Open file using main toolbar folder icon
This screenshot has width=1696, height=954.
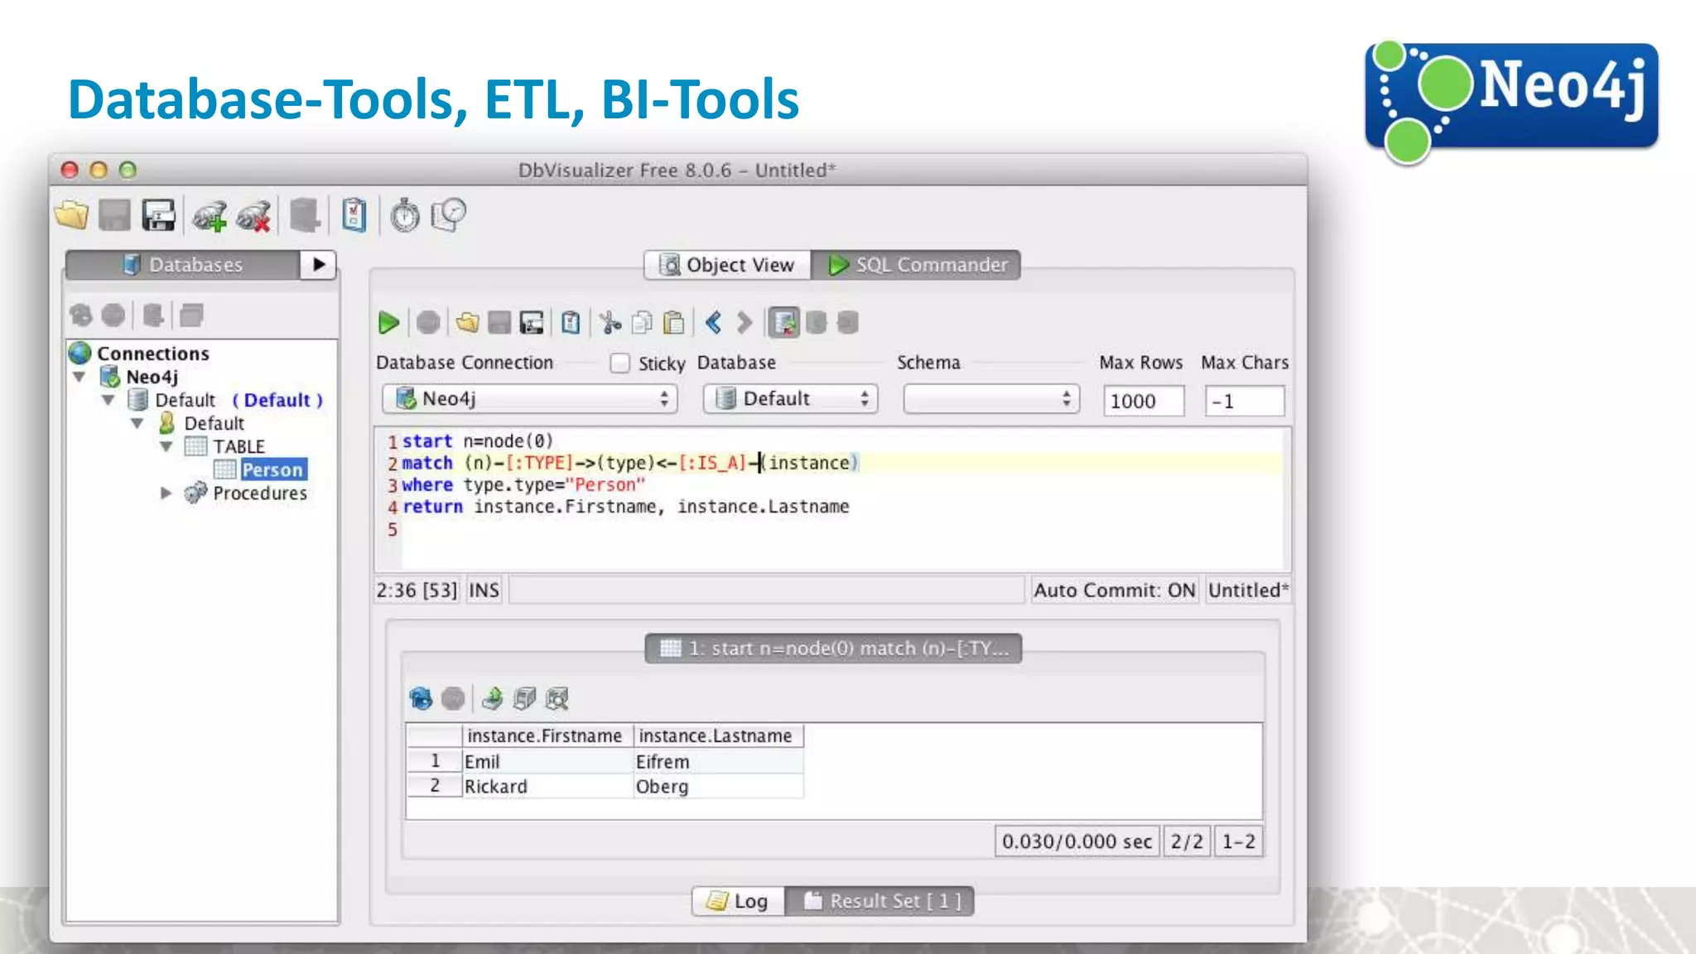(72, 215)
